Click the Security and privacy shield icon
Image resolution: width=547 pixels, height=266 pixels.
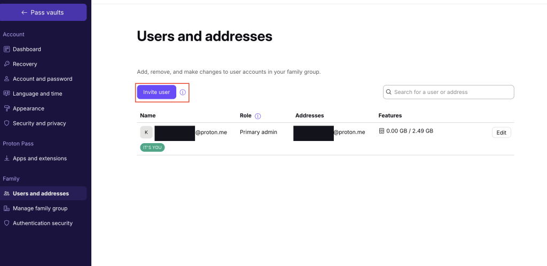7,123
